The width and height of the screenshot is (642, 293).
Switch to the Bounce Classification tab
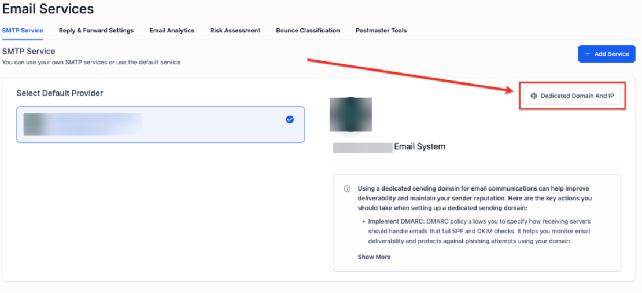click(308, 30)
